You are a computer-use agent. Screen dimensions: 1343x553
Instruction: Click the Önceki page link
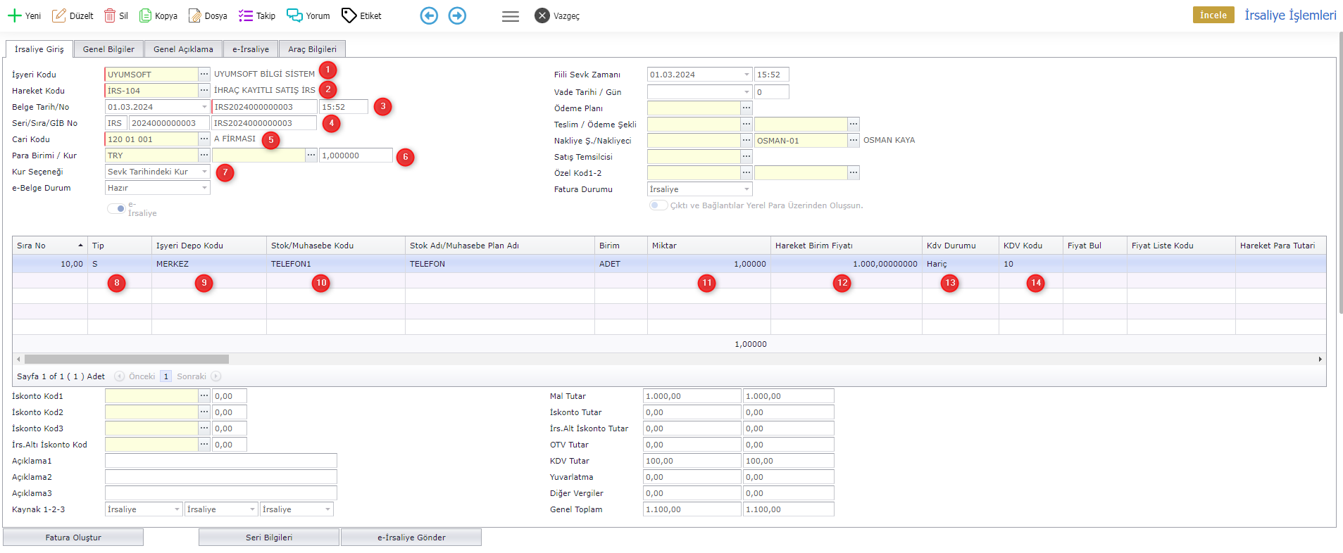pyautogui.click(x=142, y=376)
